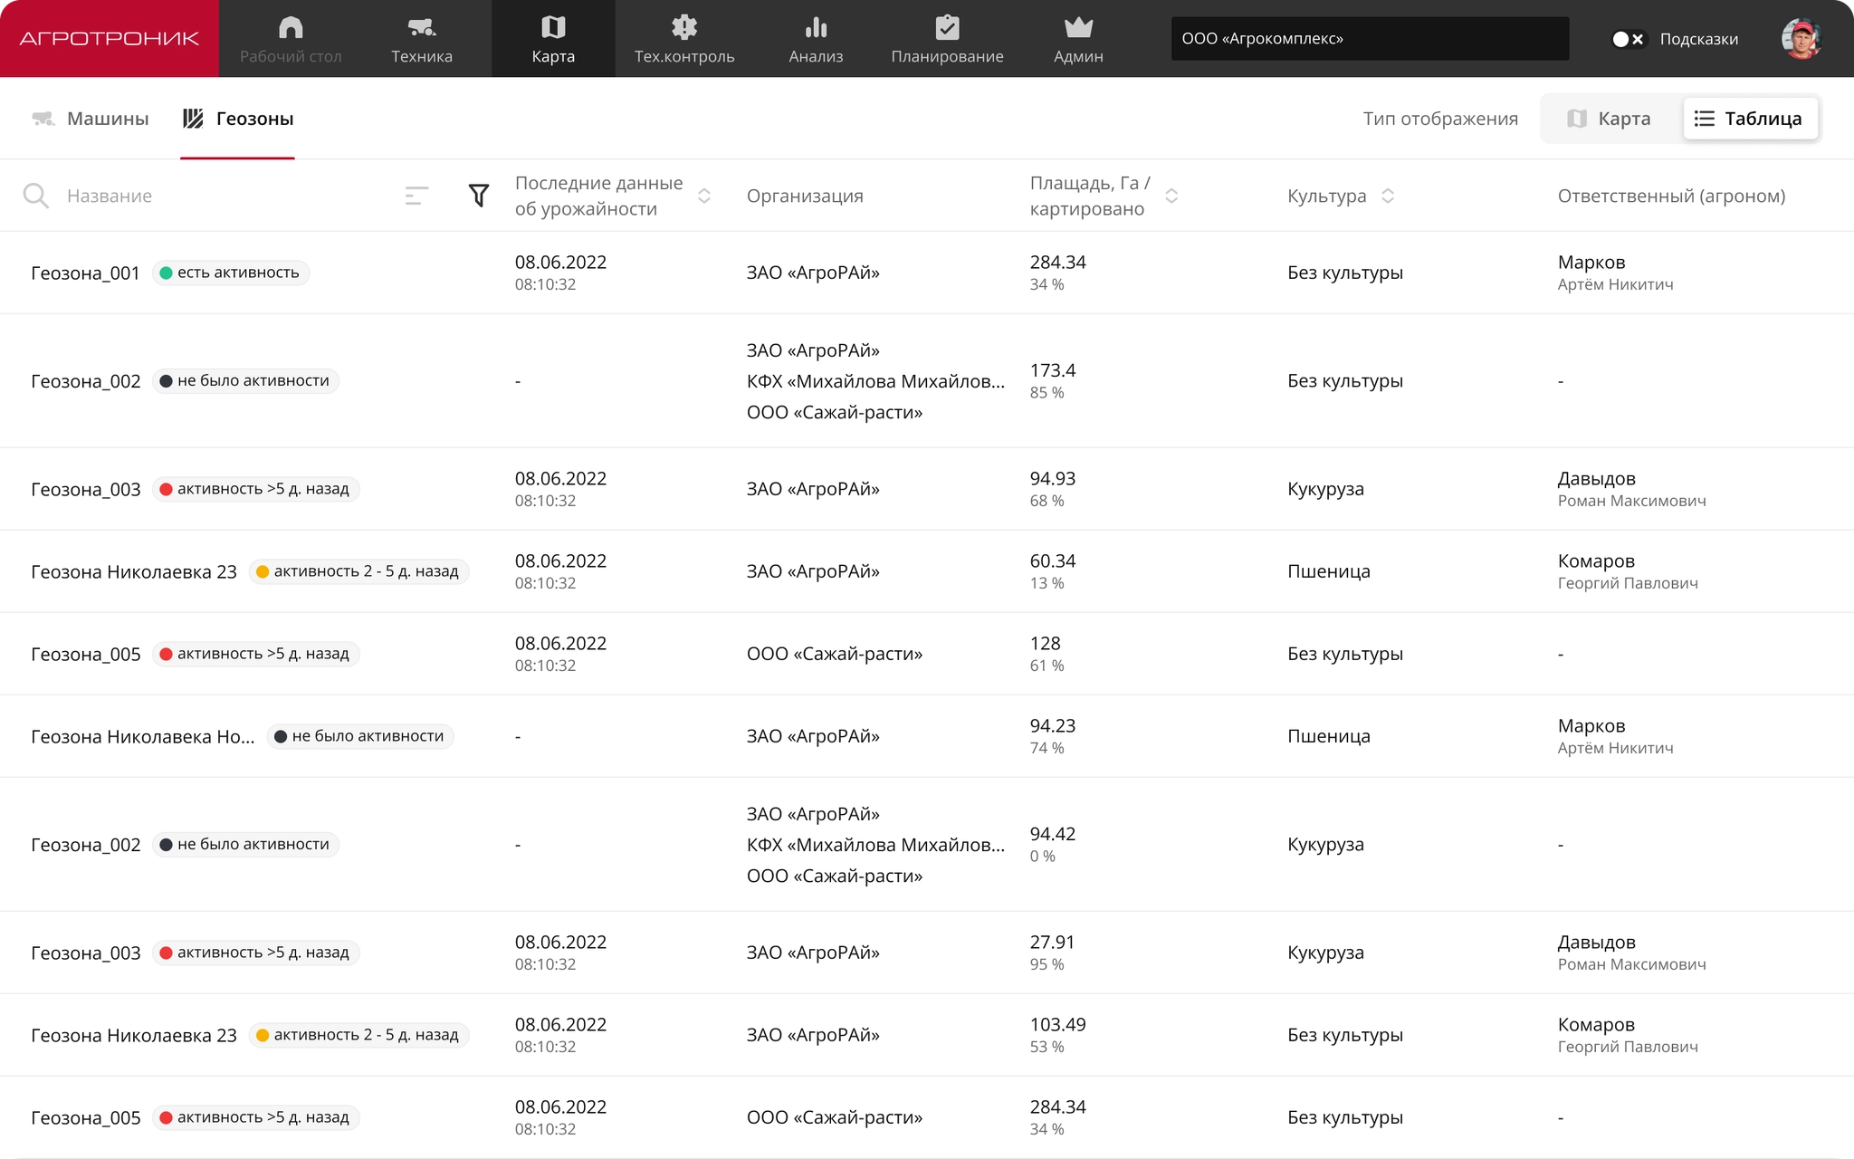Click the user avatar photo
Screen dimensions: 1854x1159
pyautogui.click(x=1801, y=39)
